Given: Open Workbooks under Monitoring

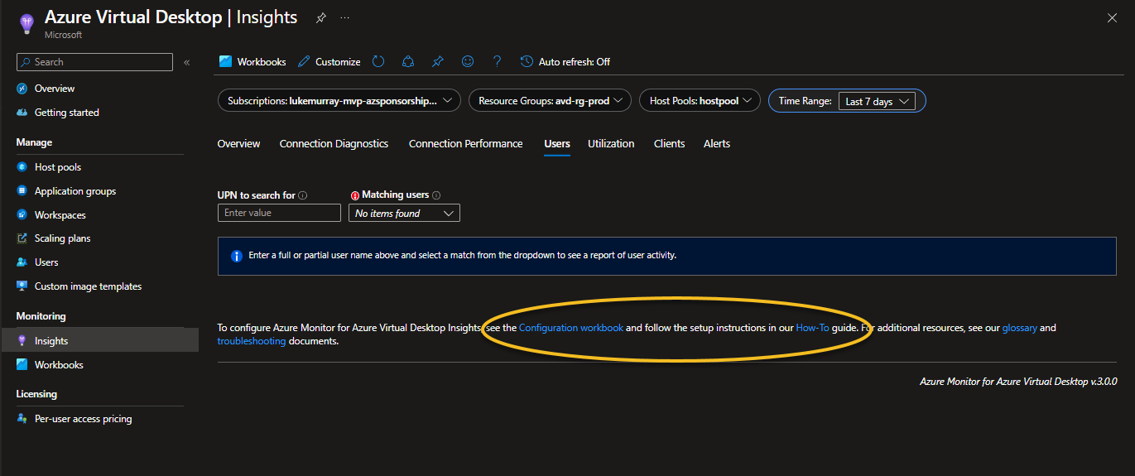Looking at the screenshot, I should [59, 365].
